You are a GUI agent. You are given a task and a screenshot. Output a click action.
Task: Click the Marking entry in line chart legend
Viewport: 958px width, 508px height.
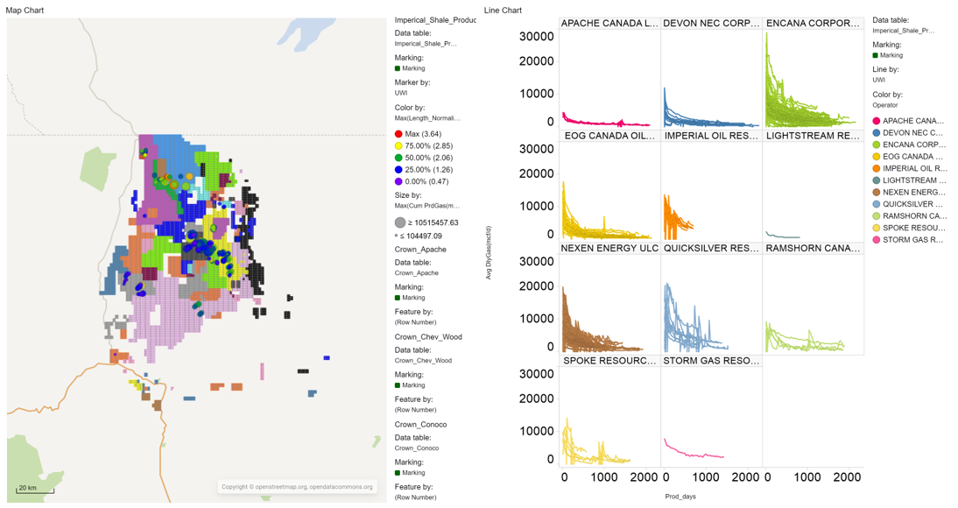tap(888, 55)
